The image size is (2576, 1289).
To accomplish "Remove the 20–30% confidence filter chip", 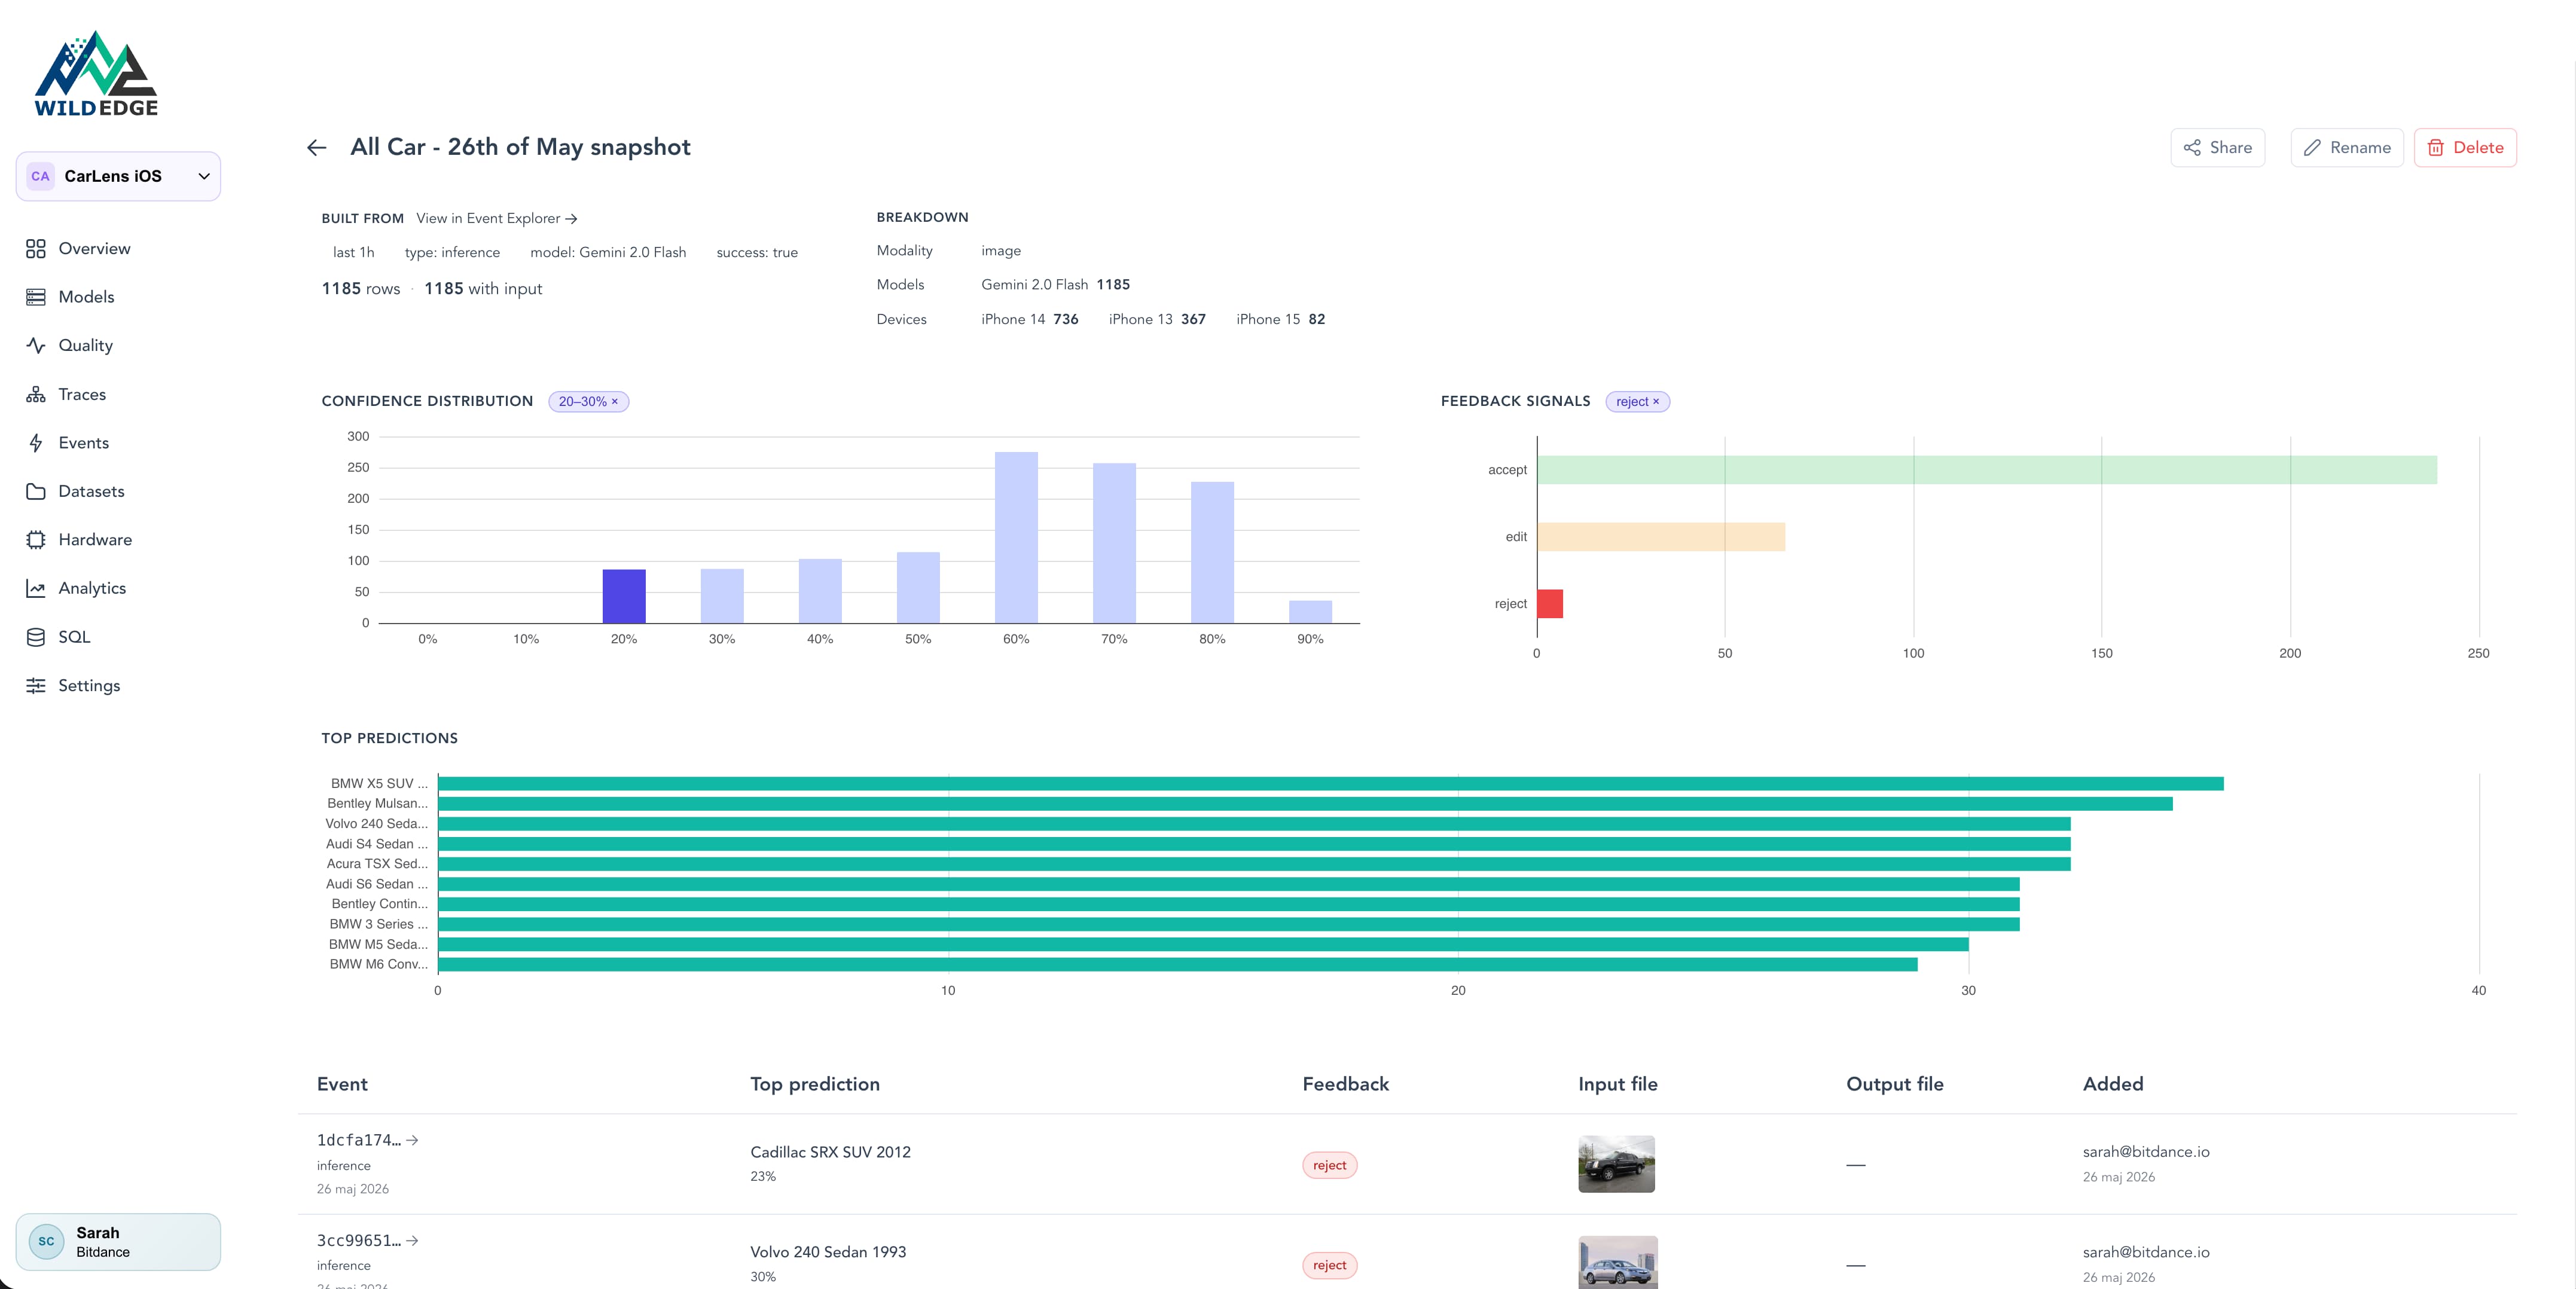I will [x=615, y=401].
